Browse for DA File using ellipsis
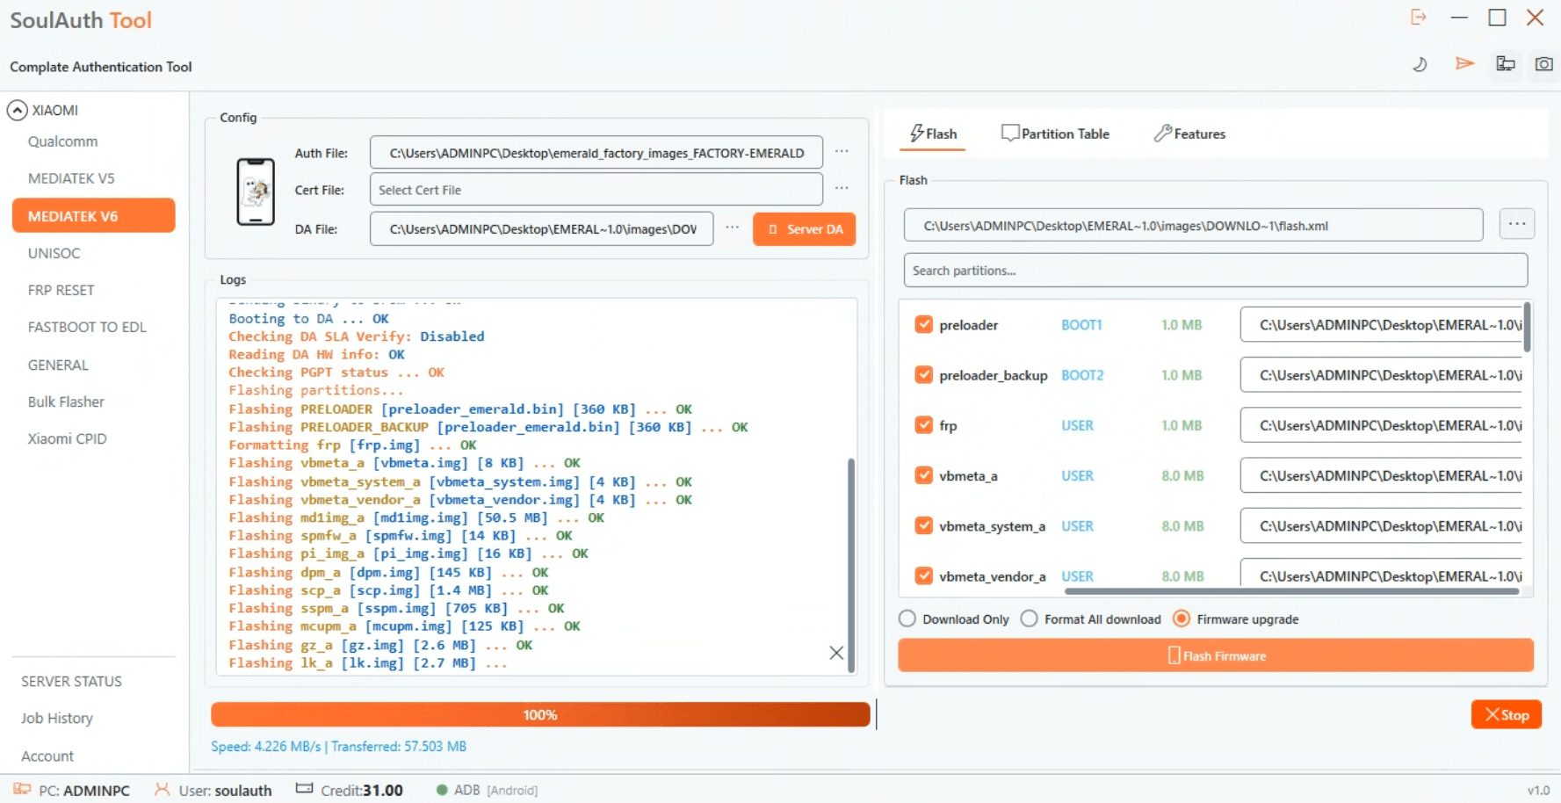1561x803 pixels. (732, 228)
